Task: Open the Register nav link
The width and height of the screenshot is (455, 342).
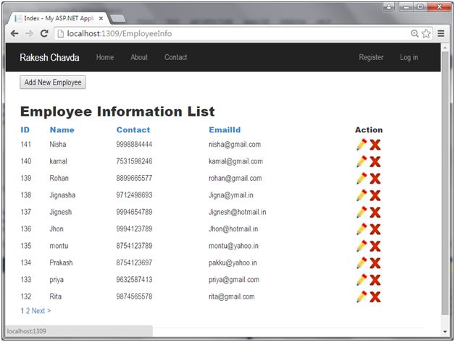Action: coord(371,57)
